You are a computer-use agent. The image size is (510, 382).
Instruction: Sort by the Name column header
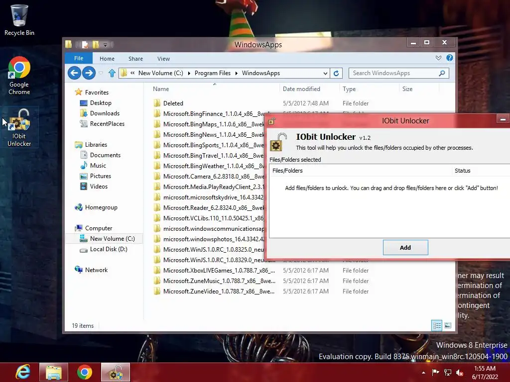click(215, 89)
